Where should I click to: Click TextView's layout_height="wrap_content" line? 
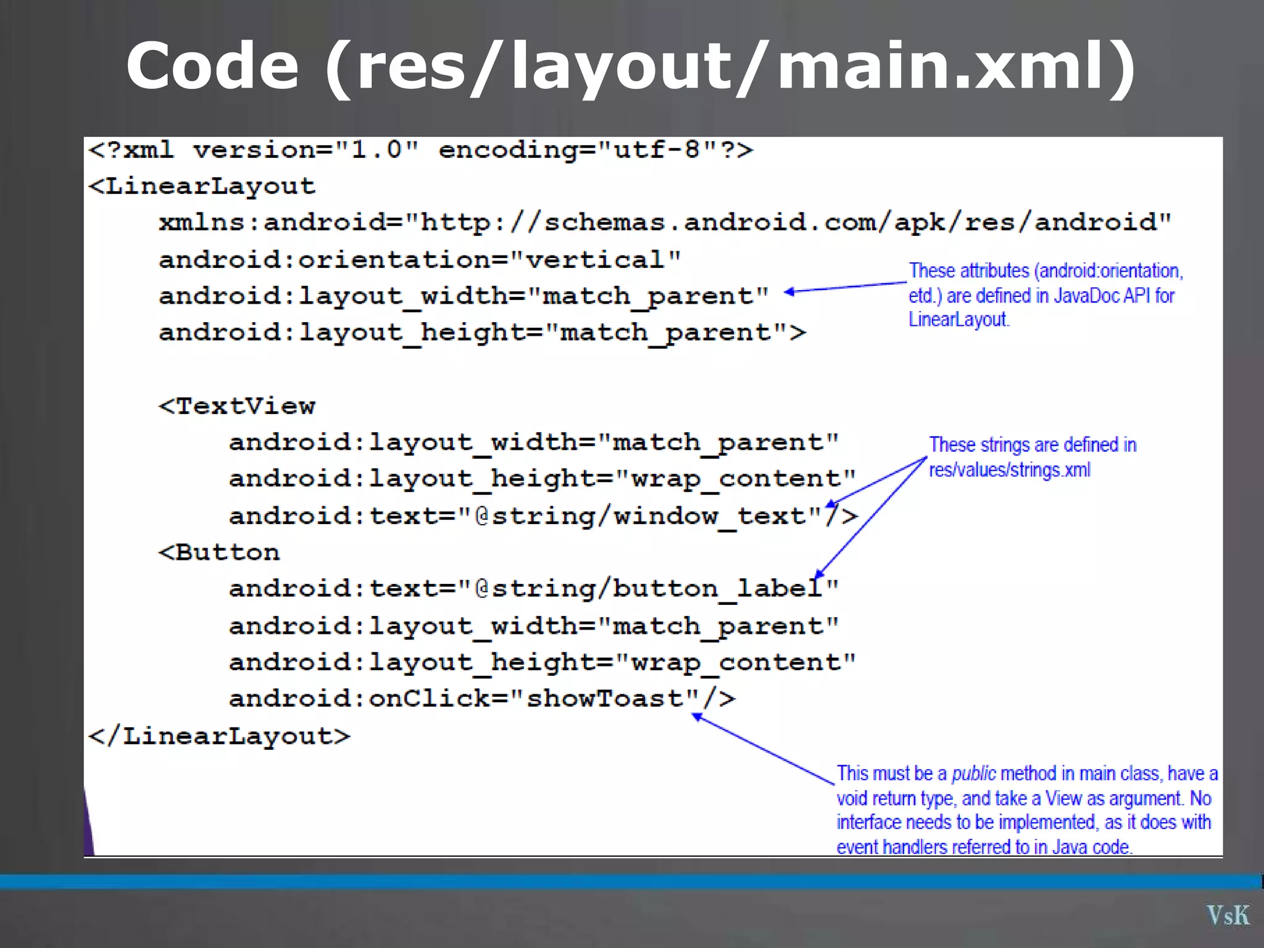(543, 479)
